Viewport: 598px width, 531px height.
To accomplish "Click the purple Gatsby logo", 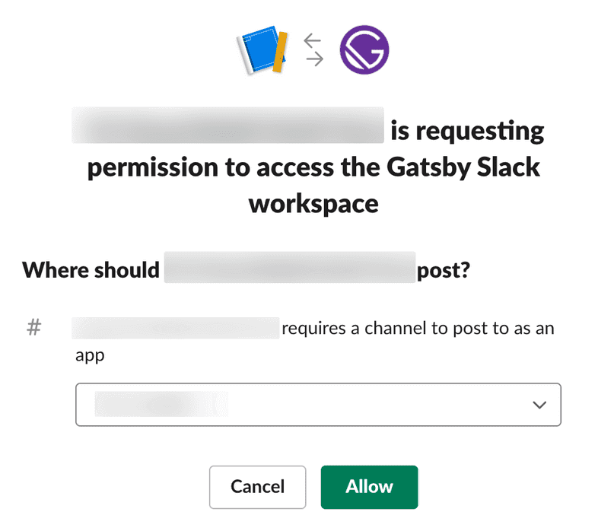I will 364,50.
